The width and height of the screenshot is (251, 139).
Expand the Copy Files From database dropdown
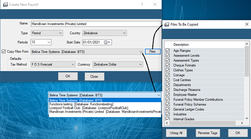tap(87, 52)
